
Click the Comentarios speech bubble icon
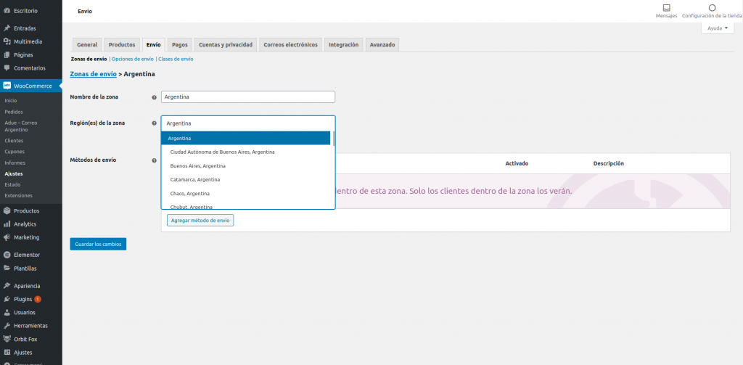[7, 67]
